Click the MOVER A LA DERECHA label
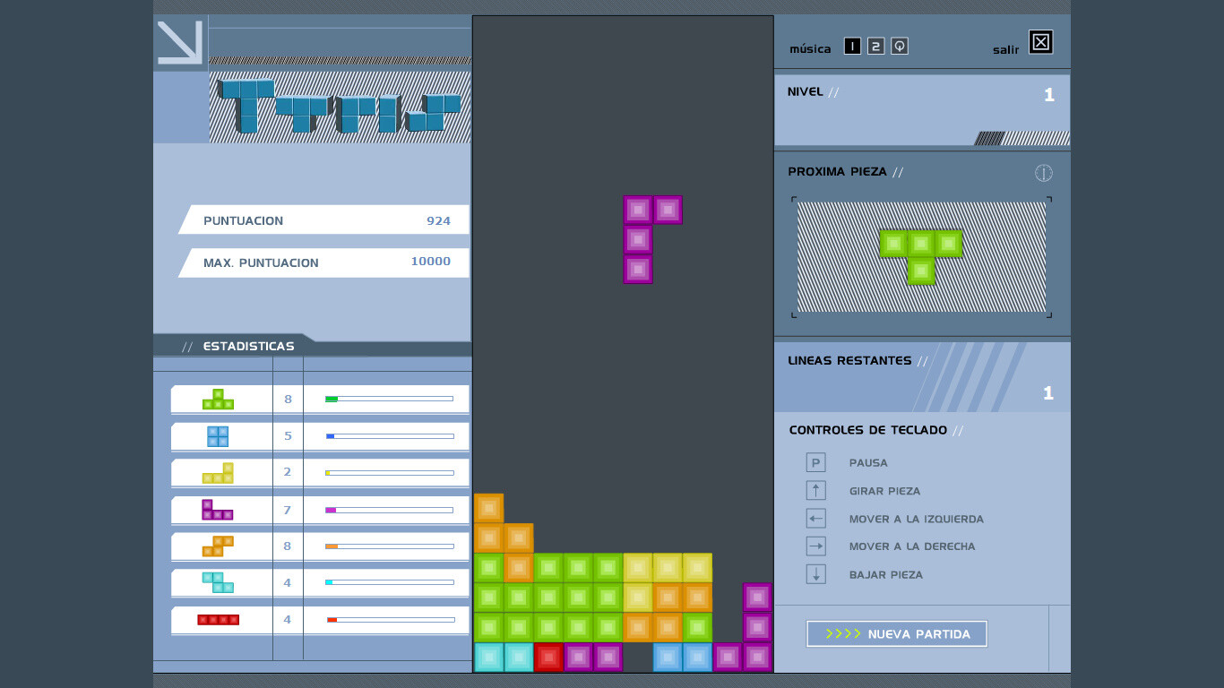The image size is (1224, 688). (x=912, y=546)
